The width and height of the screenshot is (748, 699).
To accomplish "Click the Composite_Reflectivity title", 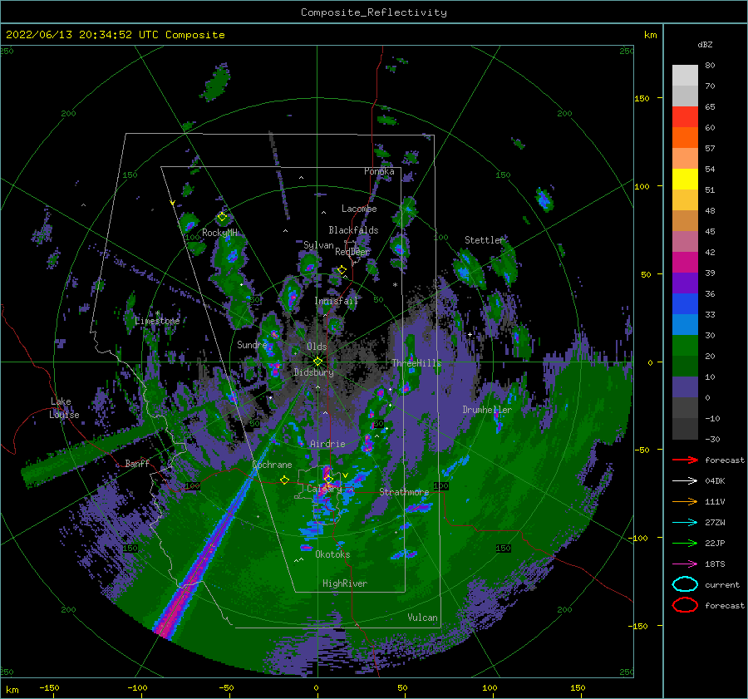I will pyautogui.click(x=373, y=12).
